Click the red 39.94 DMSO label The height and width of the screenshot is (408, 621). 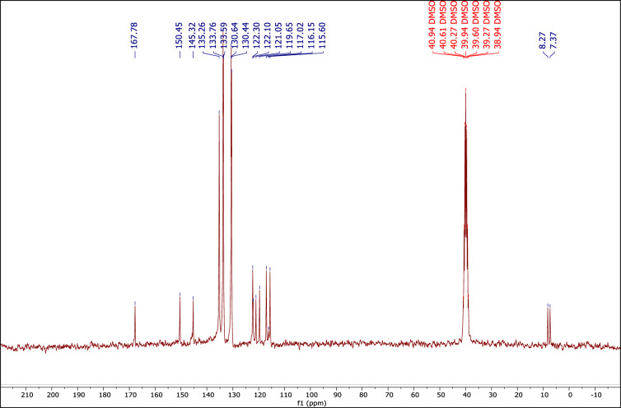pyautogui.click(x=465, y=25)
